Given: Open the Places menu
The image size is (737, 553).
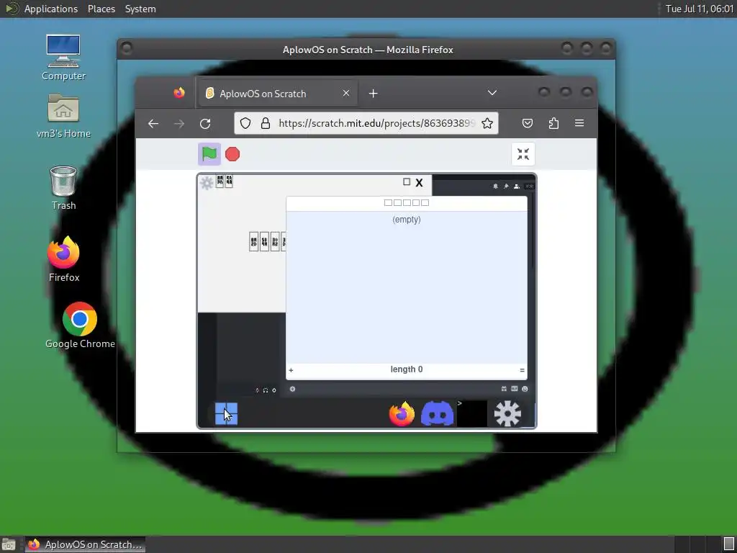Looking at the screenshot, I should coord(101,9).
